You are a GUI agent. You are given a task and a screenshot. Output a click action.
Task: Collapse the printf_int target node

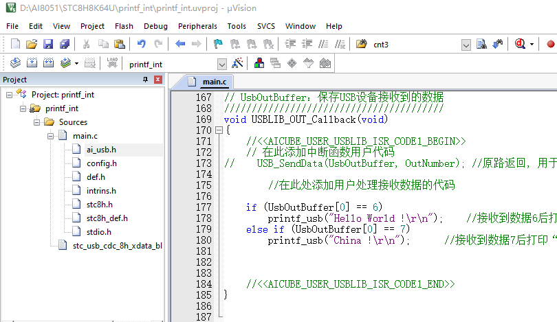point(23,108)
